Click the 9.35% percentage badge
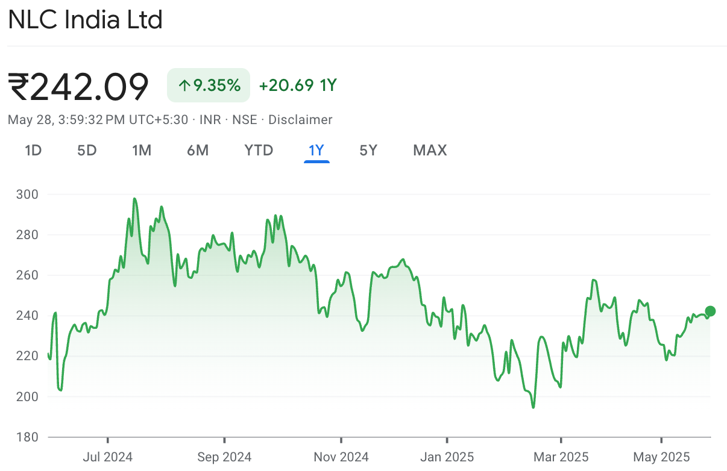Viewport: 727px width, 471px height. click(209, 86)
